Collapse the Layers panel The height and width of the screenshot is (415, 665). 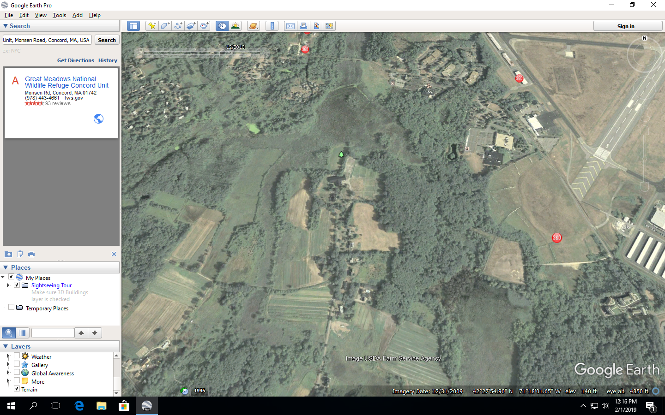[x=6, y=346]
